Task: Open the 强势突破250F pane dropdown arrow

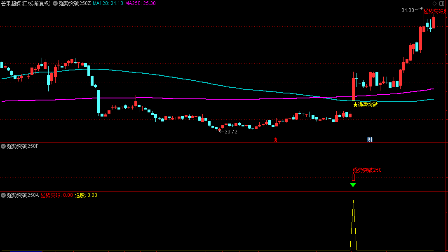Action: 3,146
